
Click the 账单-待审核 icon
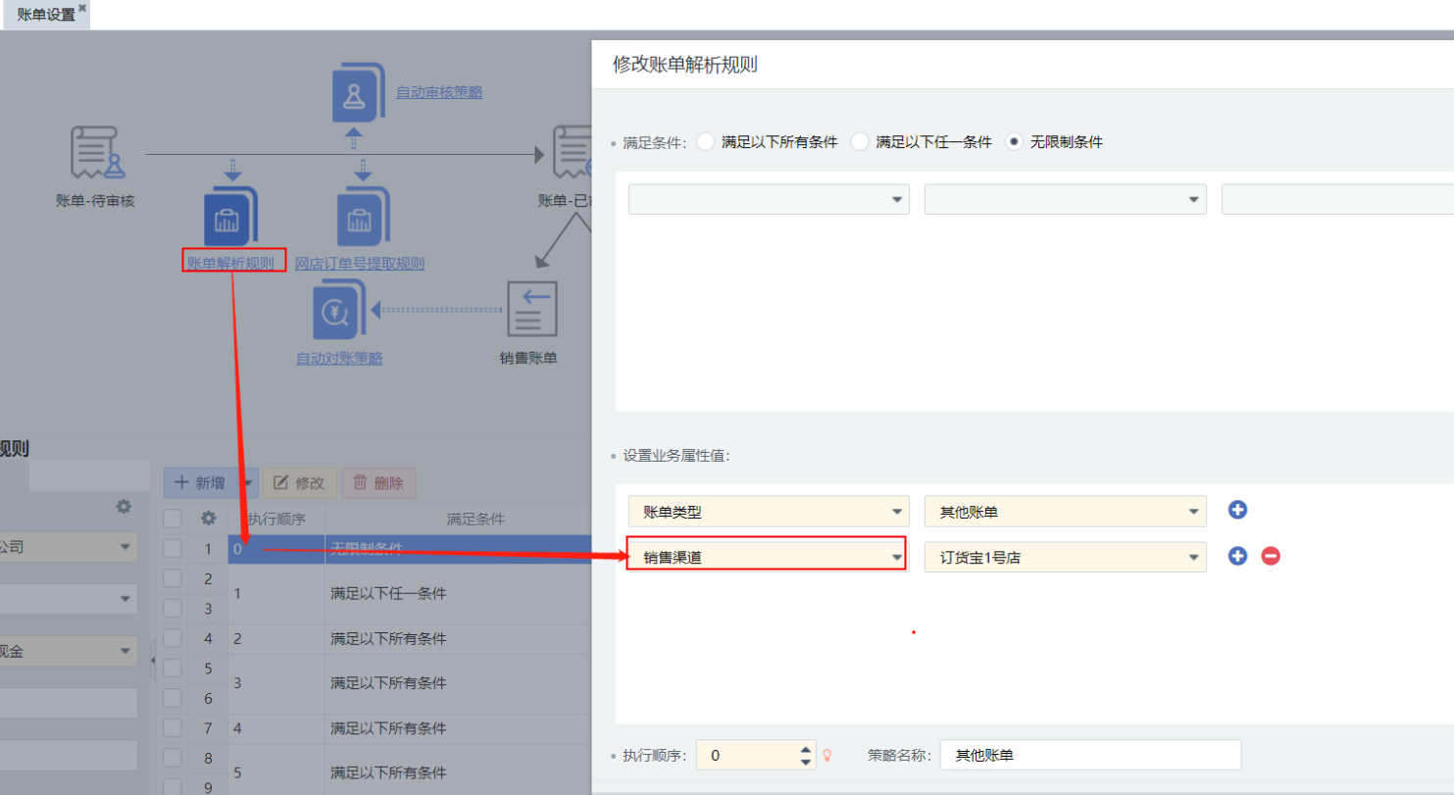tap(95, 154)
